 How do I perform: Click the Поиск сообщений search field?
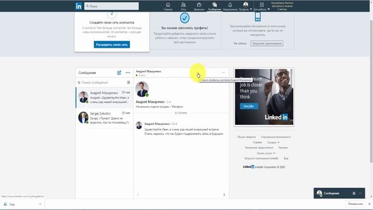102,83
